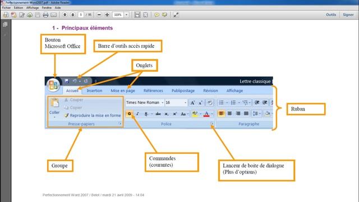Click the Copier command
This screenshot has width=359, height=202.
73,108
